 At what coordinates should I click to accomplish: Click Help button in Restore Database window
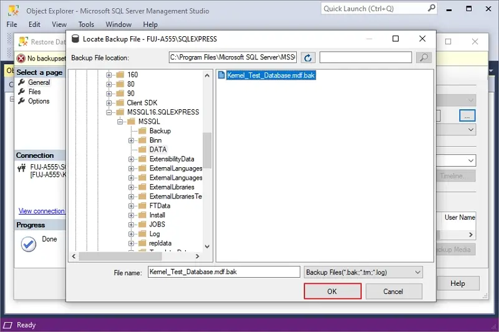[458, 283]
